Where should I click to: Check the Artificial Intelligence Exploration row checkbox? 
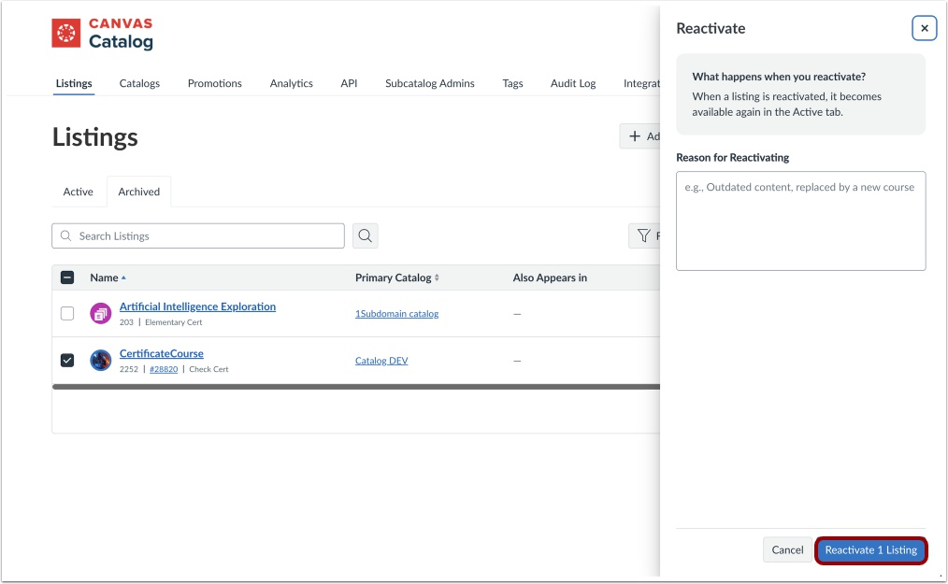(x=66, y=313)
